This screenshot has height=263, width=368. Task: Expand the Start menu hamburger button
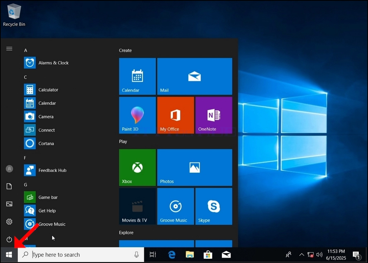[x=9, y=49]
